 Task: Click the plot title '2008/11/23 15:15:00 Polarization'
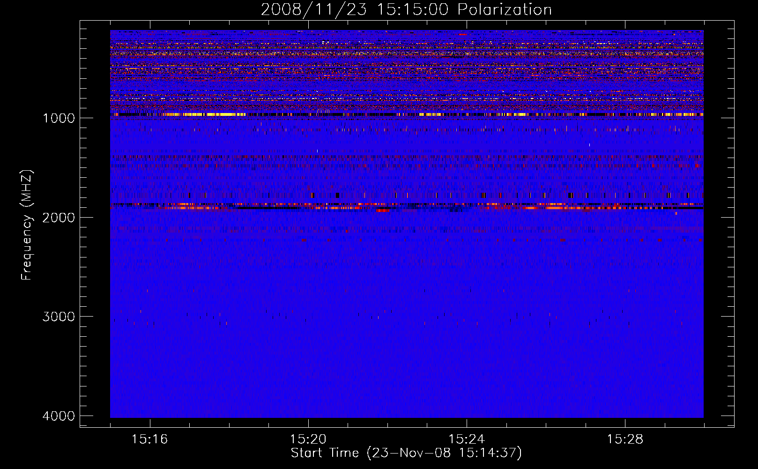[406, 9]
